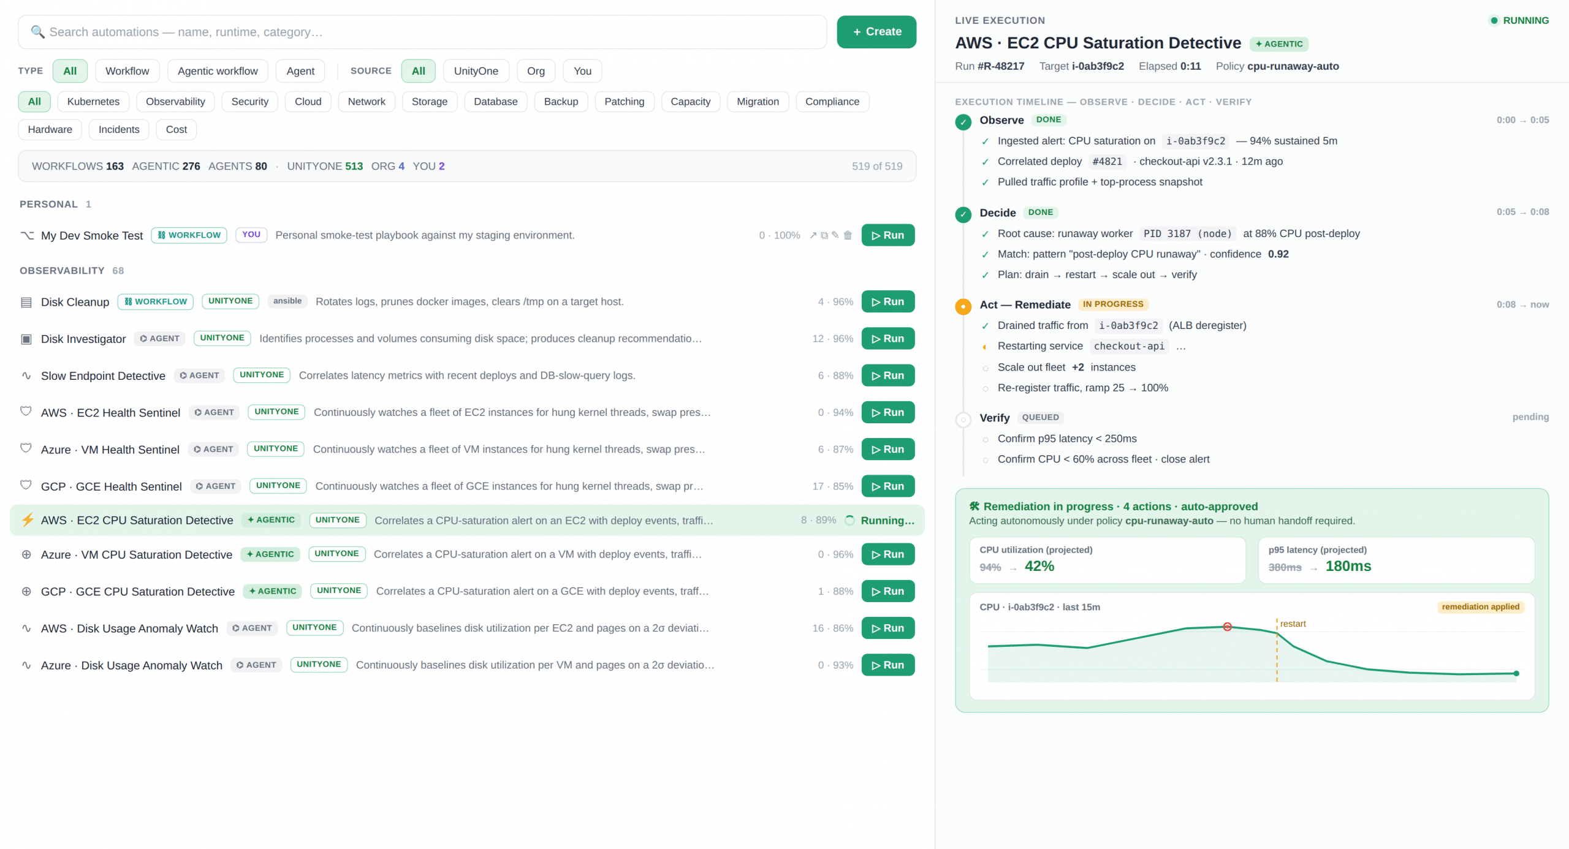Click the share arrow icon for My Dev Smoke Test

pyautogui.click(x=813, y=235)
